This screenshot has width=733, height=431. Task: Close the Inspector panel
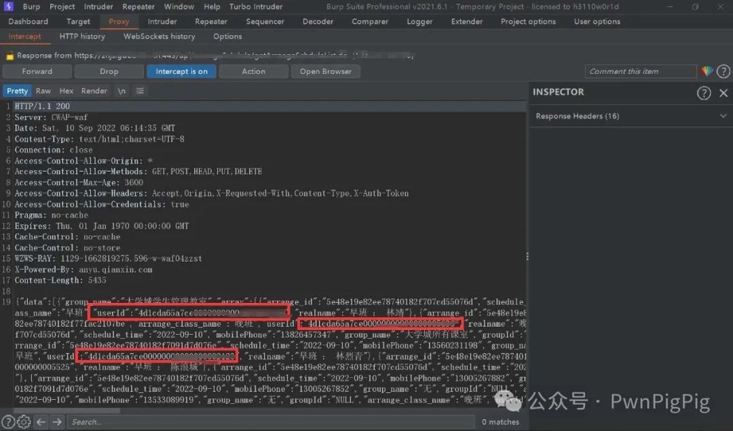coord(723,93)
